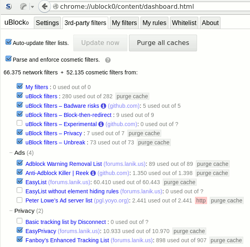
Task: Uncheck Adblock Warning Removal List checkbox
Action: coord(20,163)
